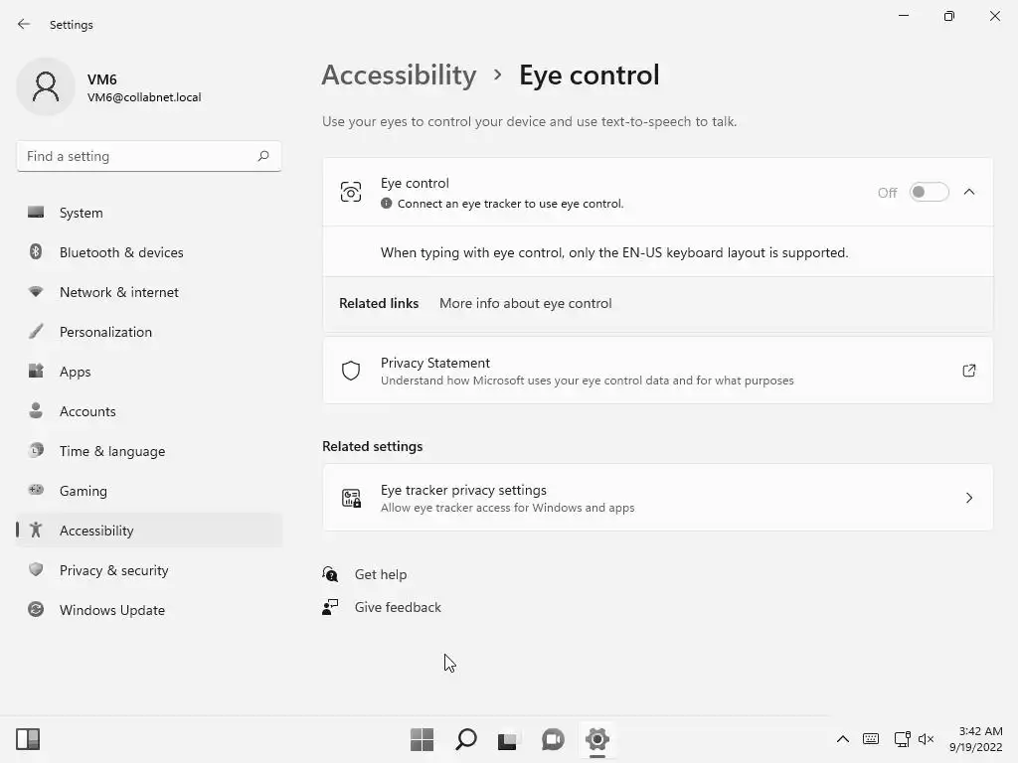
Task: Click the Get help link
Action: 381,574
